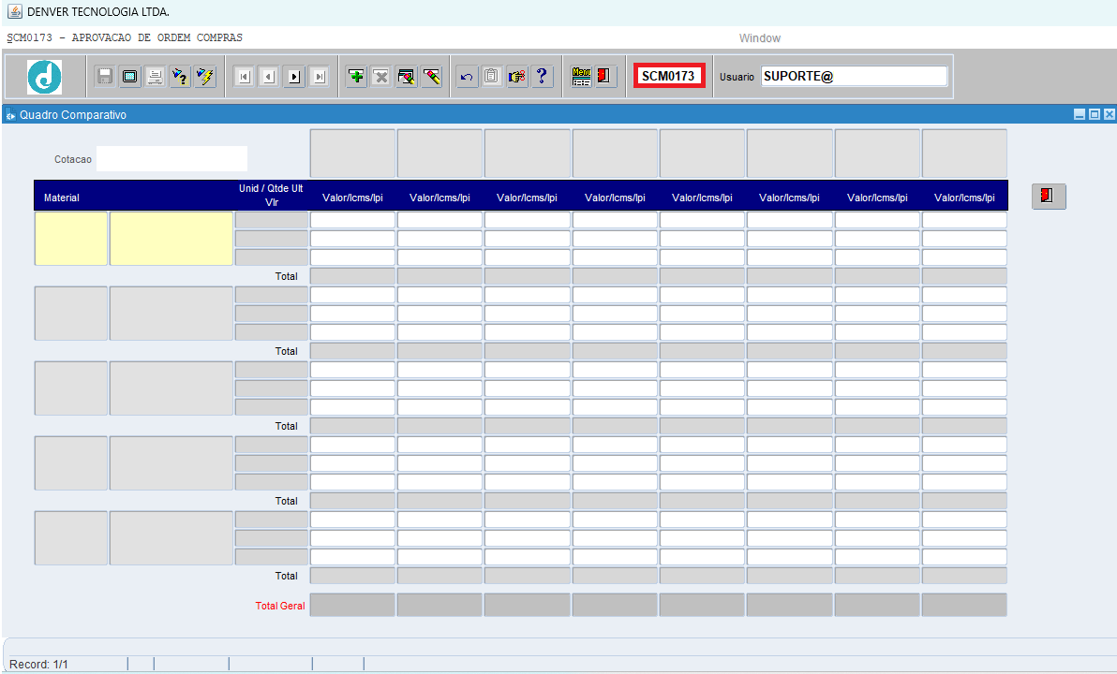Click the clear field eraser icon
Screen dimensions: 1117x674
tap(432, 76)
